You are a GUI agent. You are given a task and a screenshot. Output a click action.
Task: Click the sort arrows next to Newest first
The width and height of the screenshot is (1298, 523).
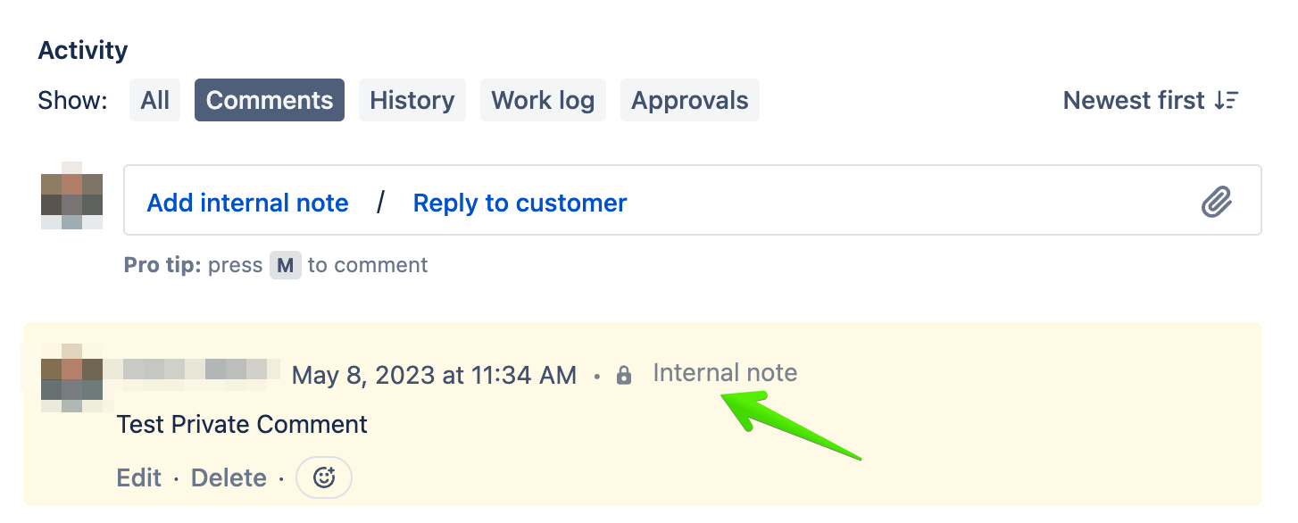coord(1227,100)
